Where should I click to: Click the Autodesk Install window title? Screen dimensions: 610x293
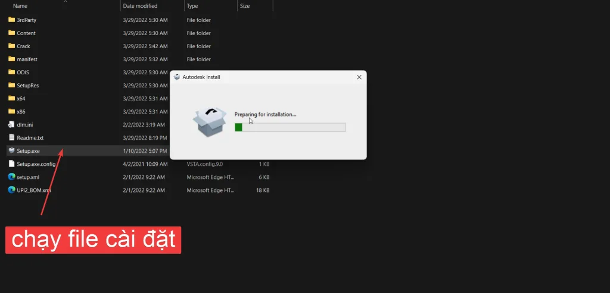tap(201, 77)
